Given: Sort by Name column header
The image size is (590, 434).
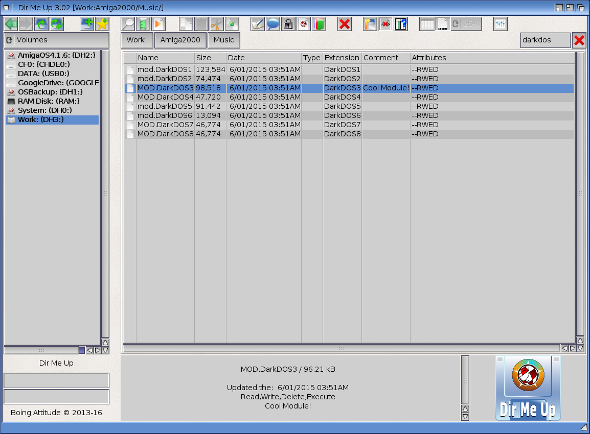Looking at the screenshot, I should pyautogui.click(x=165, y=58).
